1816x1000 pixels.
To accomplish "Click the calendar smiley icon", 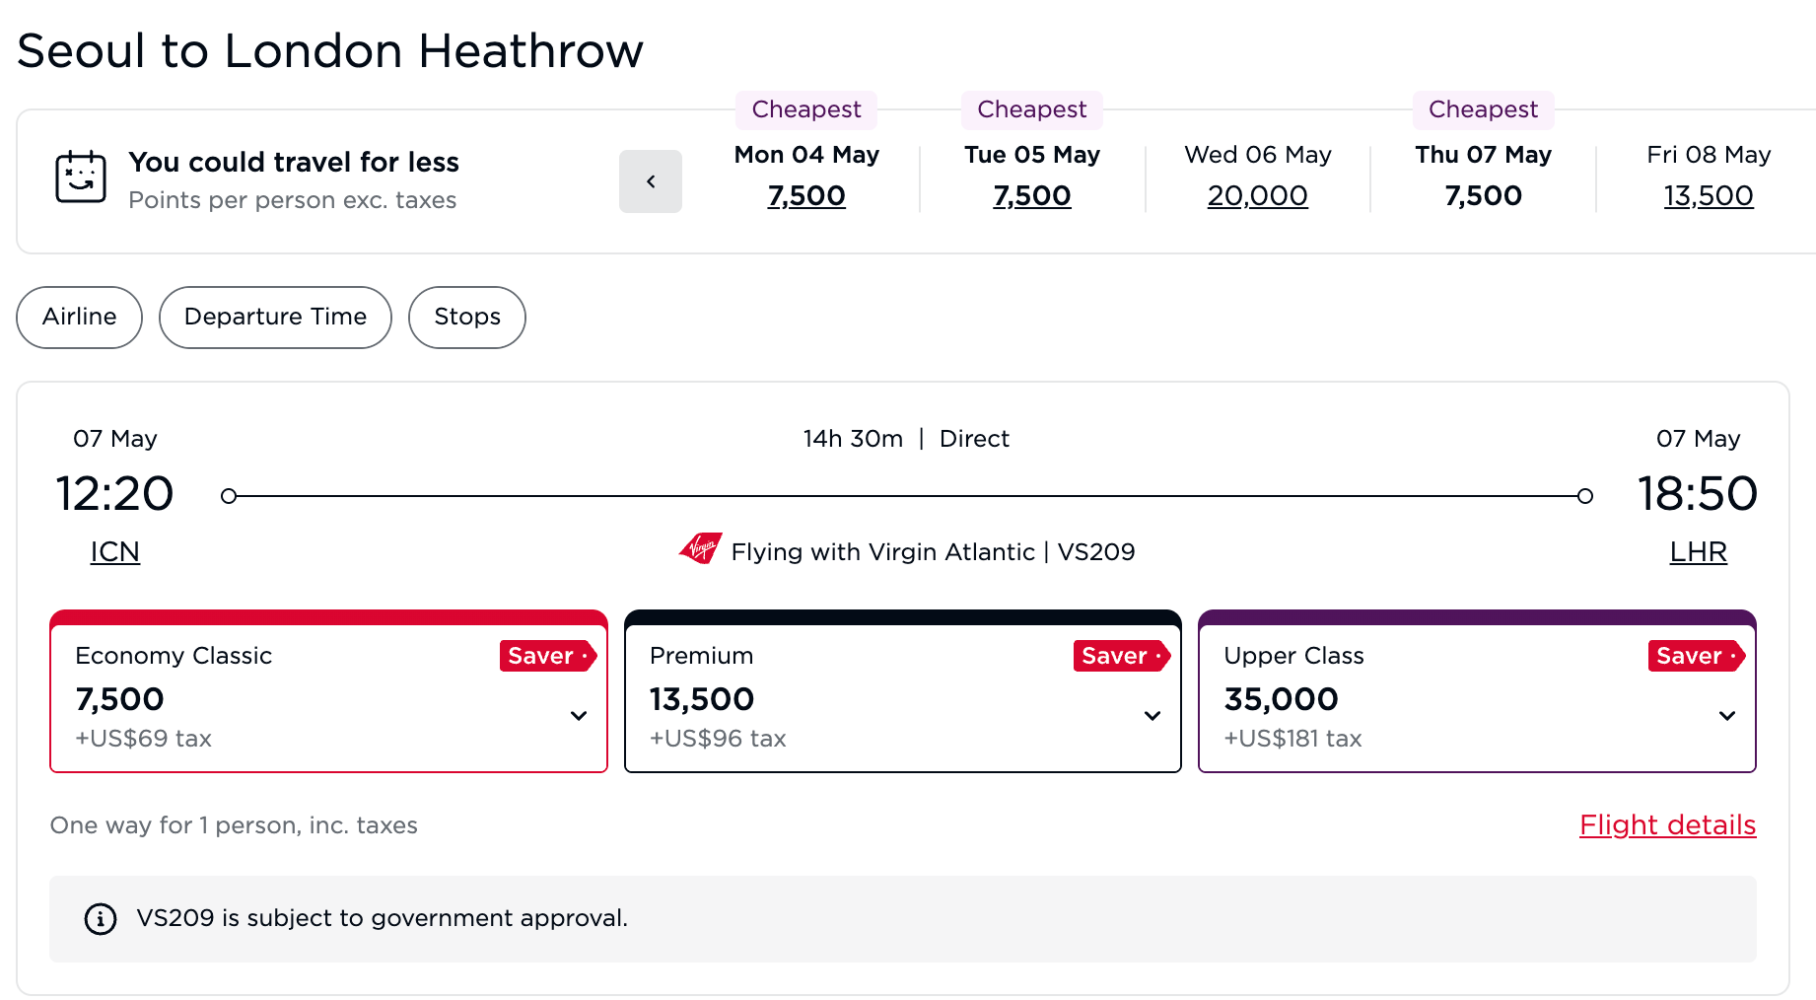I will (81, 178).
